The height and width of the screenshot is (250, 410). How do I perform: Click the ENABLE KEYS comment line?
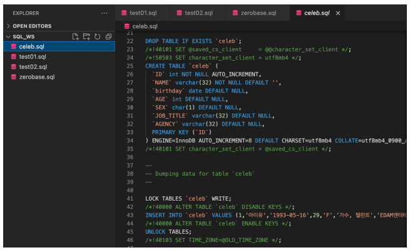(x=218, y=223)
